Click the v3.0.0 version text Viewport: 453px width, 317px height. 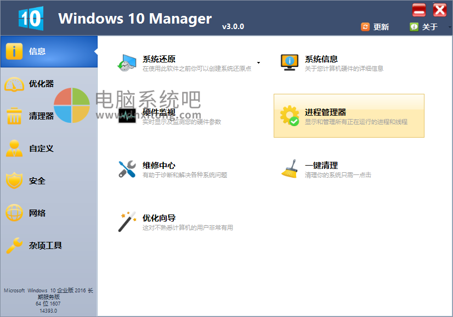[233, 26]
